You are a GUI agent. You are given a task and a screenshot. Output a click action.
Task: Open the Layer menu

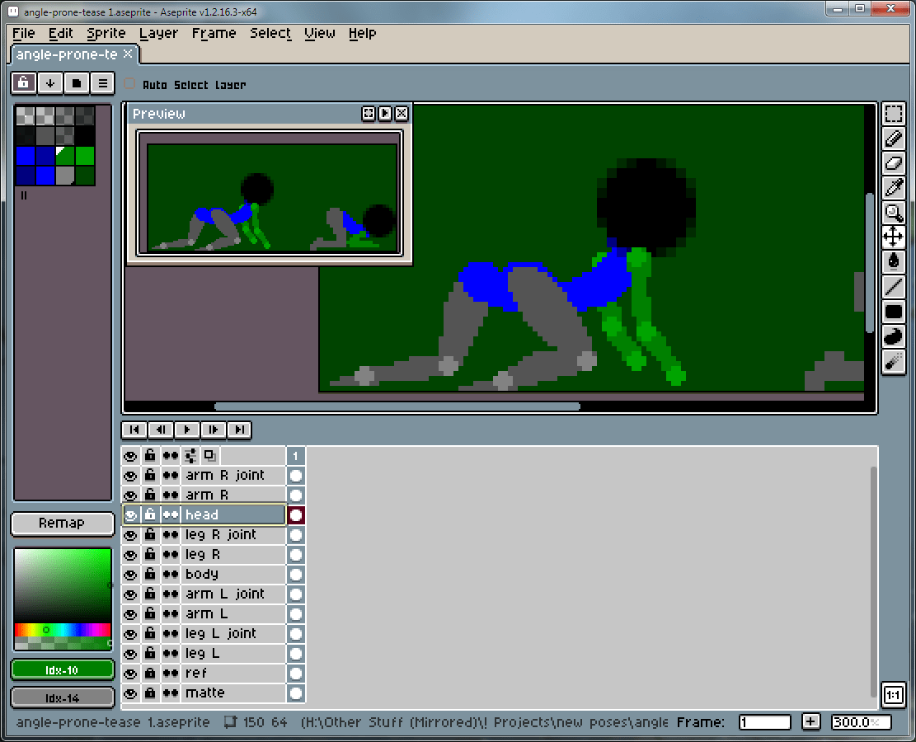(x=158, y=34)
